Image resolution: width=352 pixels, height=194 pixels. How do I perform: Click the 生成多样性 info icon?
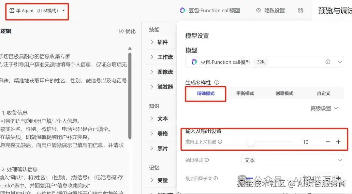click(x=216, y=82)
